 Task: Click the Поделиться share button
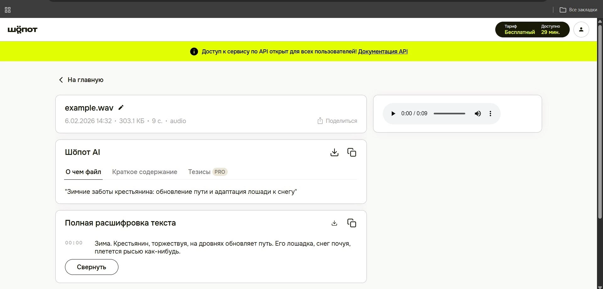[337, 121]
